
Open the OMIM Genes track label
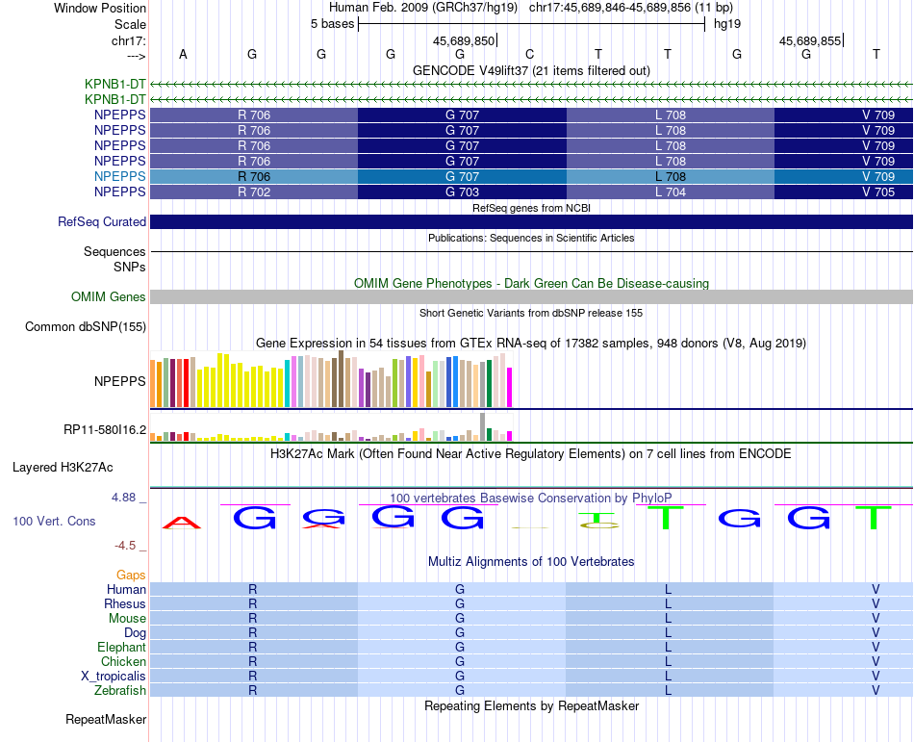(108, 296)
